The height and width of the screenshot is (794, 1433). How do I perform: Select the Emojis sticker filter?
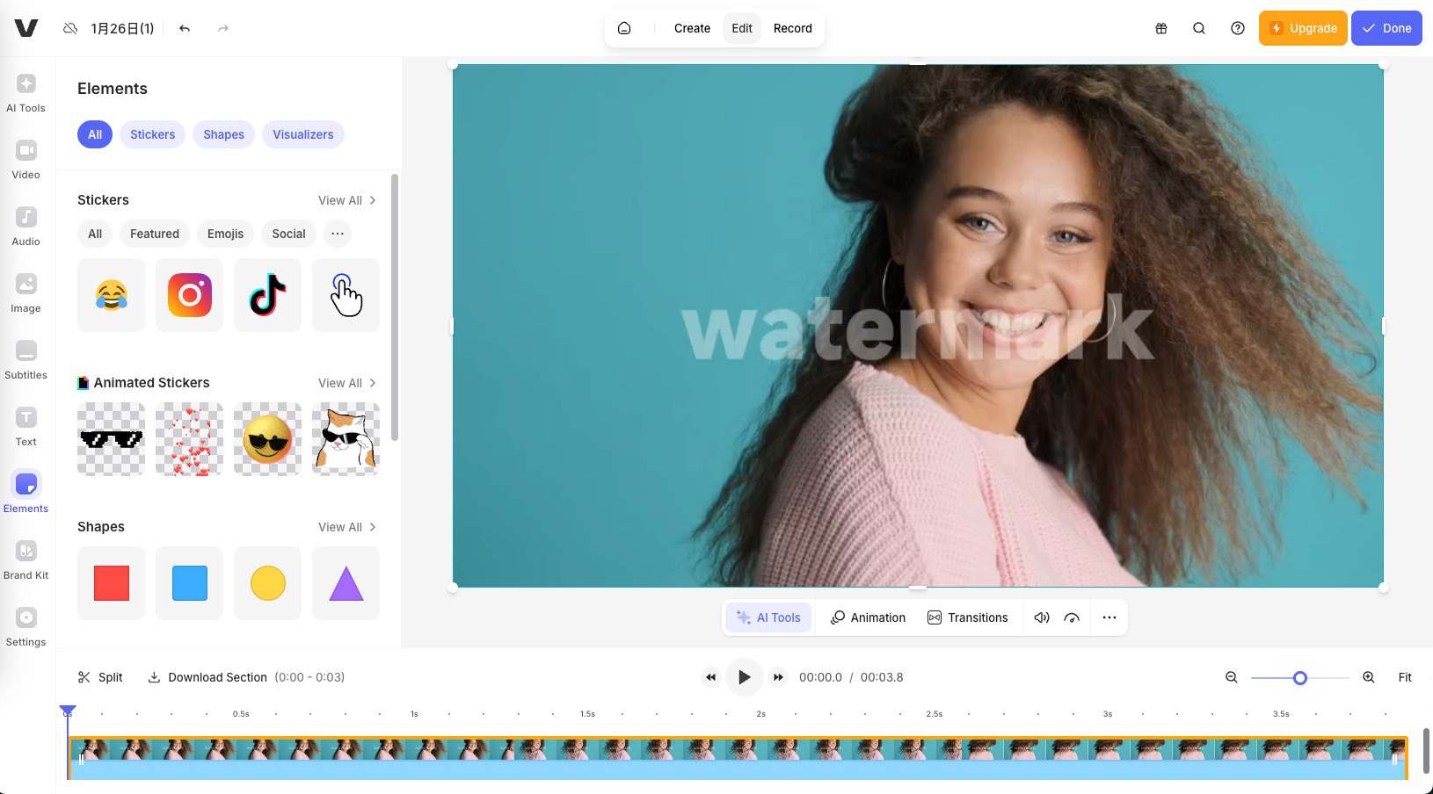pos(225,234)
